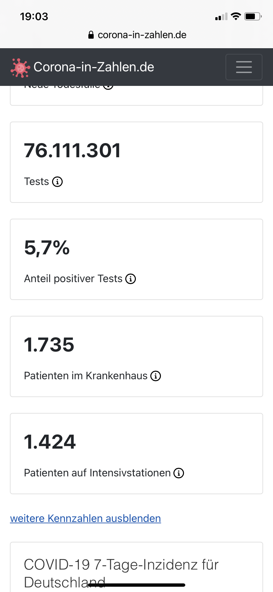Viewport: 273px width, 592px height.
Task: Tap the 19:03 clock in the status bar
Action: tap(34, 17)
